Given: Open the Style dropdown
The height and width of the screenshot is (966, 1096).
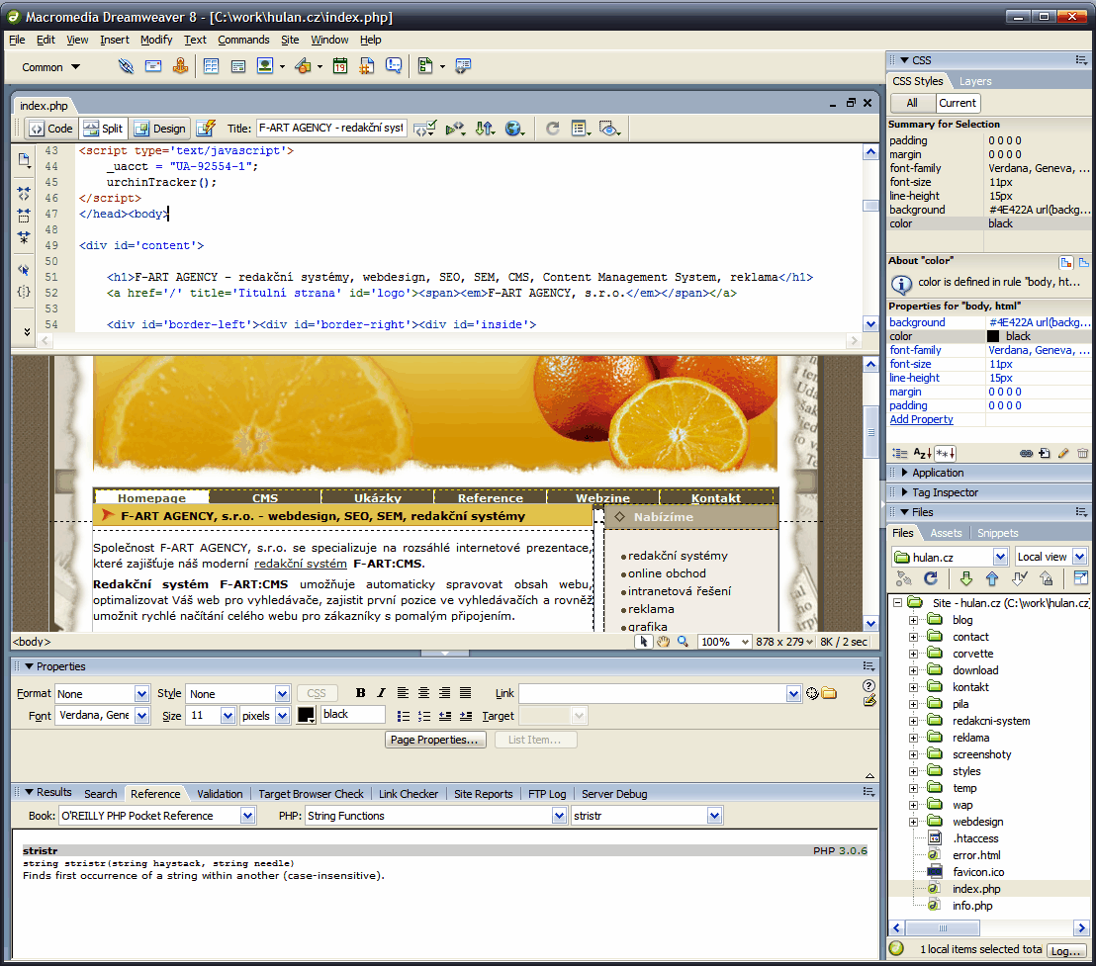Looking at the screenshot, I should [x=282, y=693].
